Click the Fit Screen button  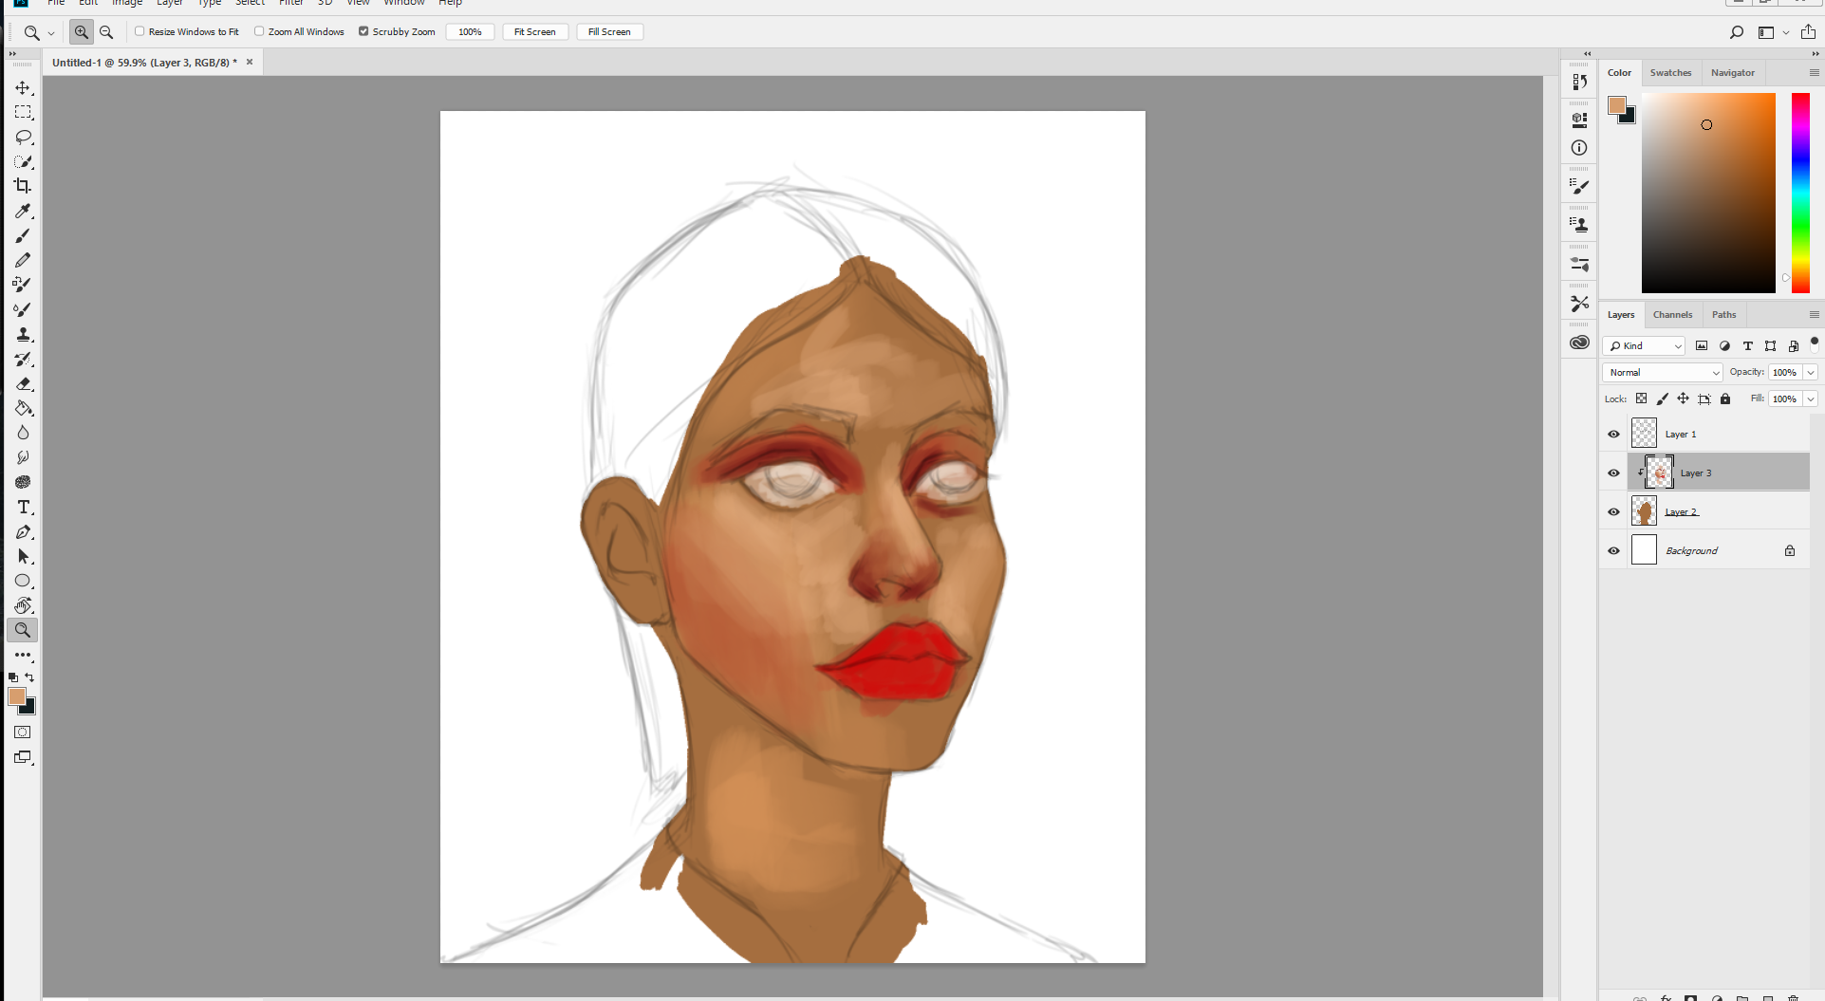535,31
